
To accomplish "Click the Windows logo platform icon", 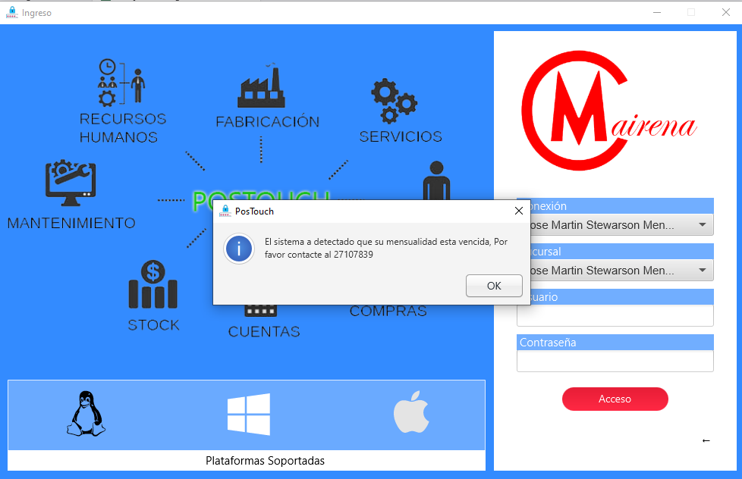I will pyautogui.click(x=248, y=415).
